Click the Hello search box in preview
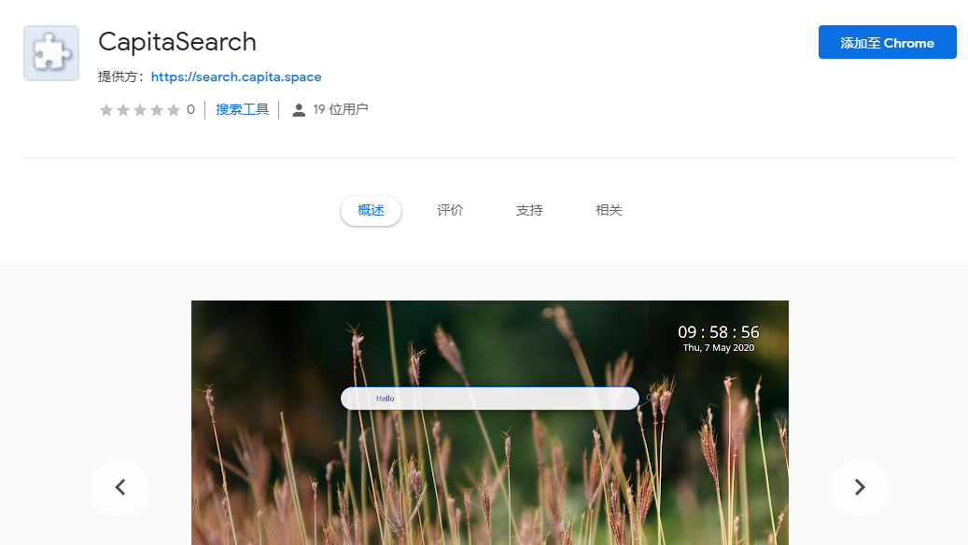The image size is (968, 545). pyautogui.click(x=489, y=398)
